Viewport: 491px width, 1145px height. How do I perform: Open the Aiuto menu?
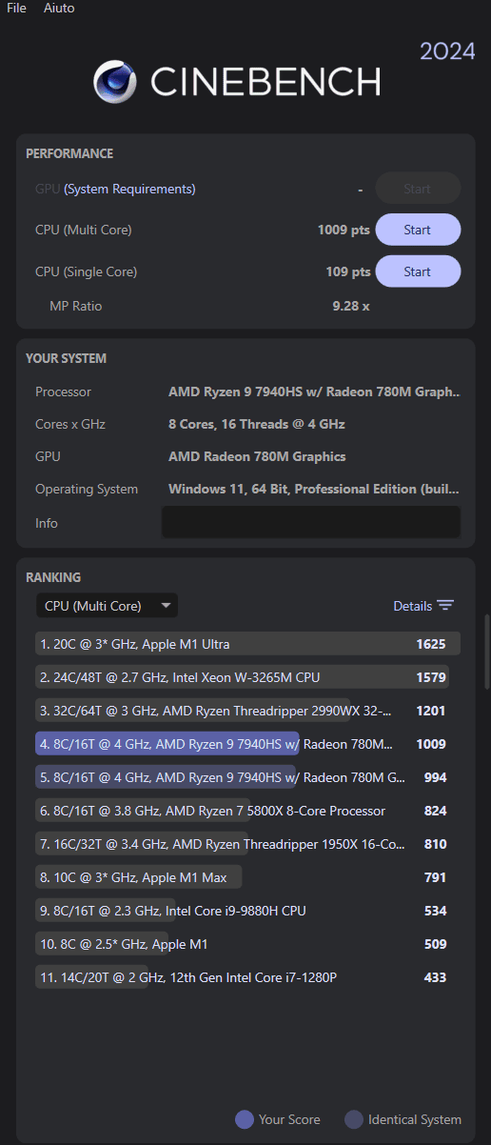click(59, 8)
